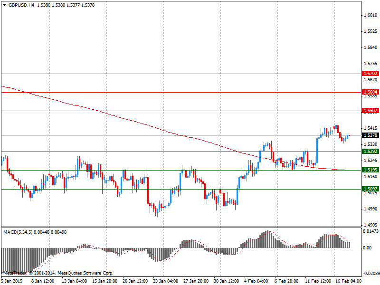
Task: Click the 0.00 MACD zero level value
Action: click(x=367, y=247)
